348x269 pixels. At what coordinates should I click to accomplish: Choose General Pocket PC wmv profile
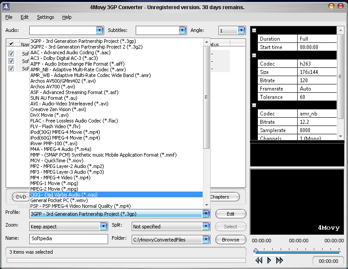point(116,200)
